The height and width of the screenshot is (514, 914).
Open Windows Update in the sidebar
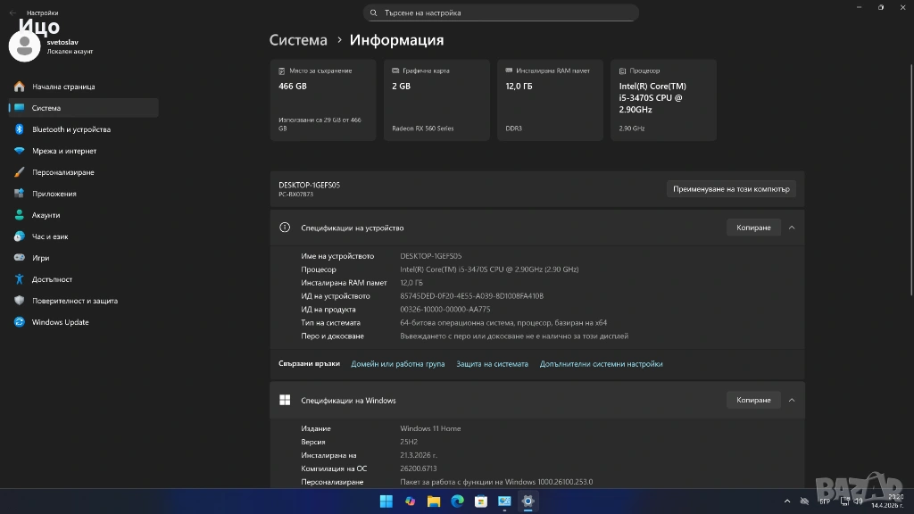pos(60,322)
